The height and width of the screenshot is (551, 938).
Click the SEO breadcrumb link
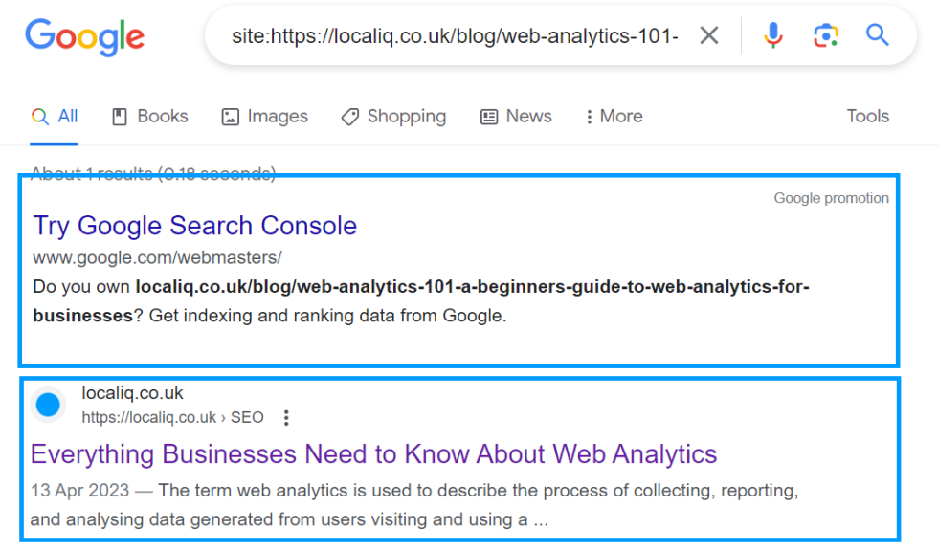[x=248, y=417]
